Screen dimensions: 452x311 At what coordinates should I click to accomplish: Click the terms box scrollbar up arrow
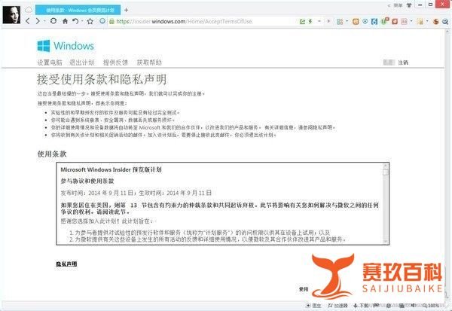coord(385,166)
